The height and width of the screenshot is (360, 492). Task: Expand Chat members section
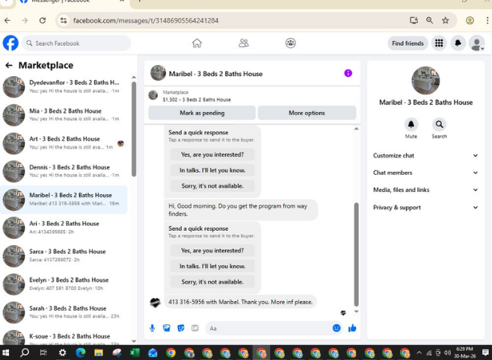(x=425, y=173)
